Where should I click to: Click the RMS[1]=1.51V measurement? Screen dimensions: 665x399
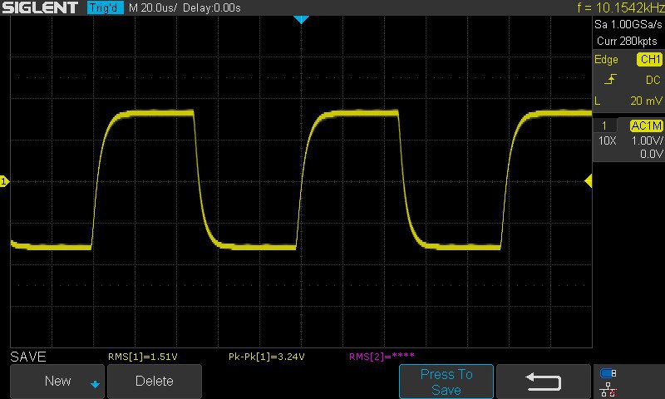click(142, 357)
